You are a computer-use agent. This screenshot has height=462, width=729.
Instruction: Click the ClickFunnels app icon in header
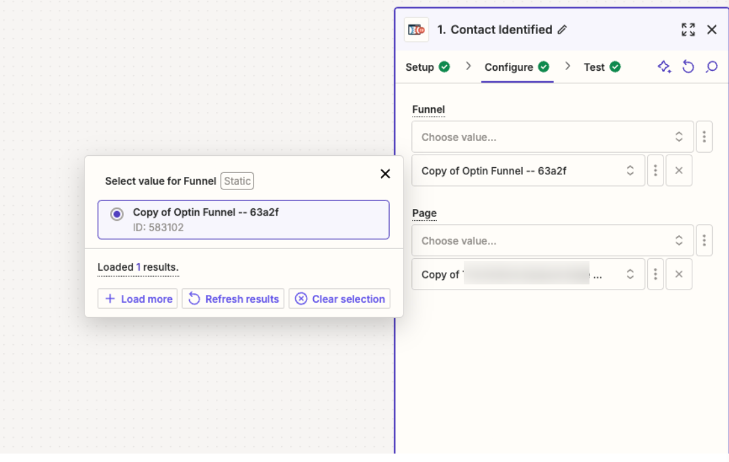tap(416, 30)
